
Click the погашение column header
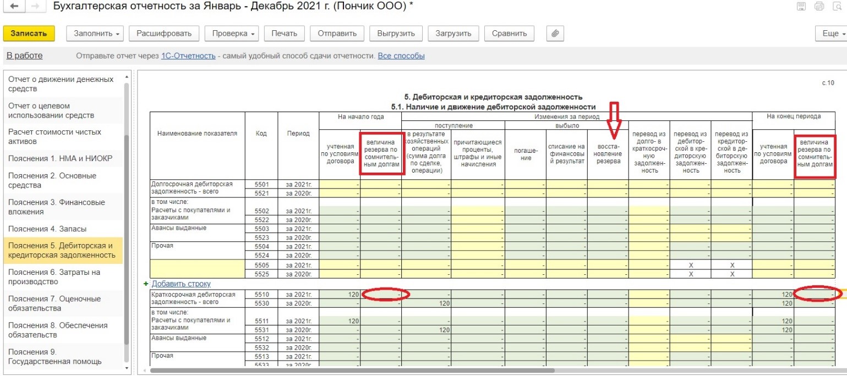point(526,154)
